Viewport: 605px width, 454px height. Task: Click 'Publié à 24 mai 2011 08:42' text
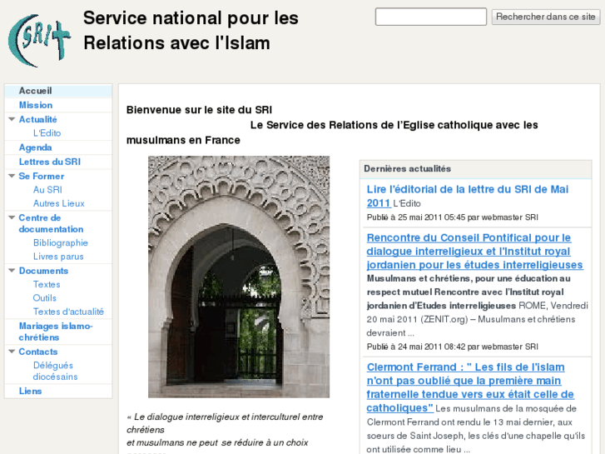[x=452, y=347]
